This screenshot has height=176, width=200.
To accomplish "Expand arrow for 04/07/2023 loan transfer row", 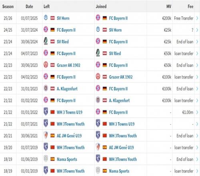I will (197, 54).
